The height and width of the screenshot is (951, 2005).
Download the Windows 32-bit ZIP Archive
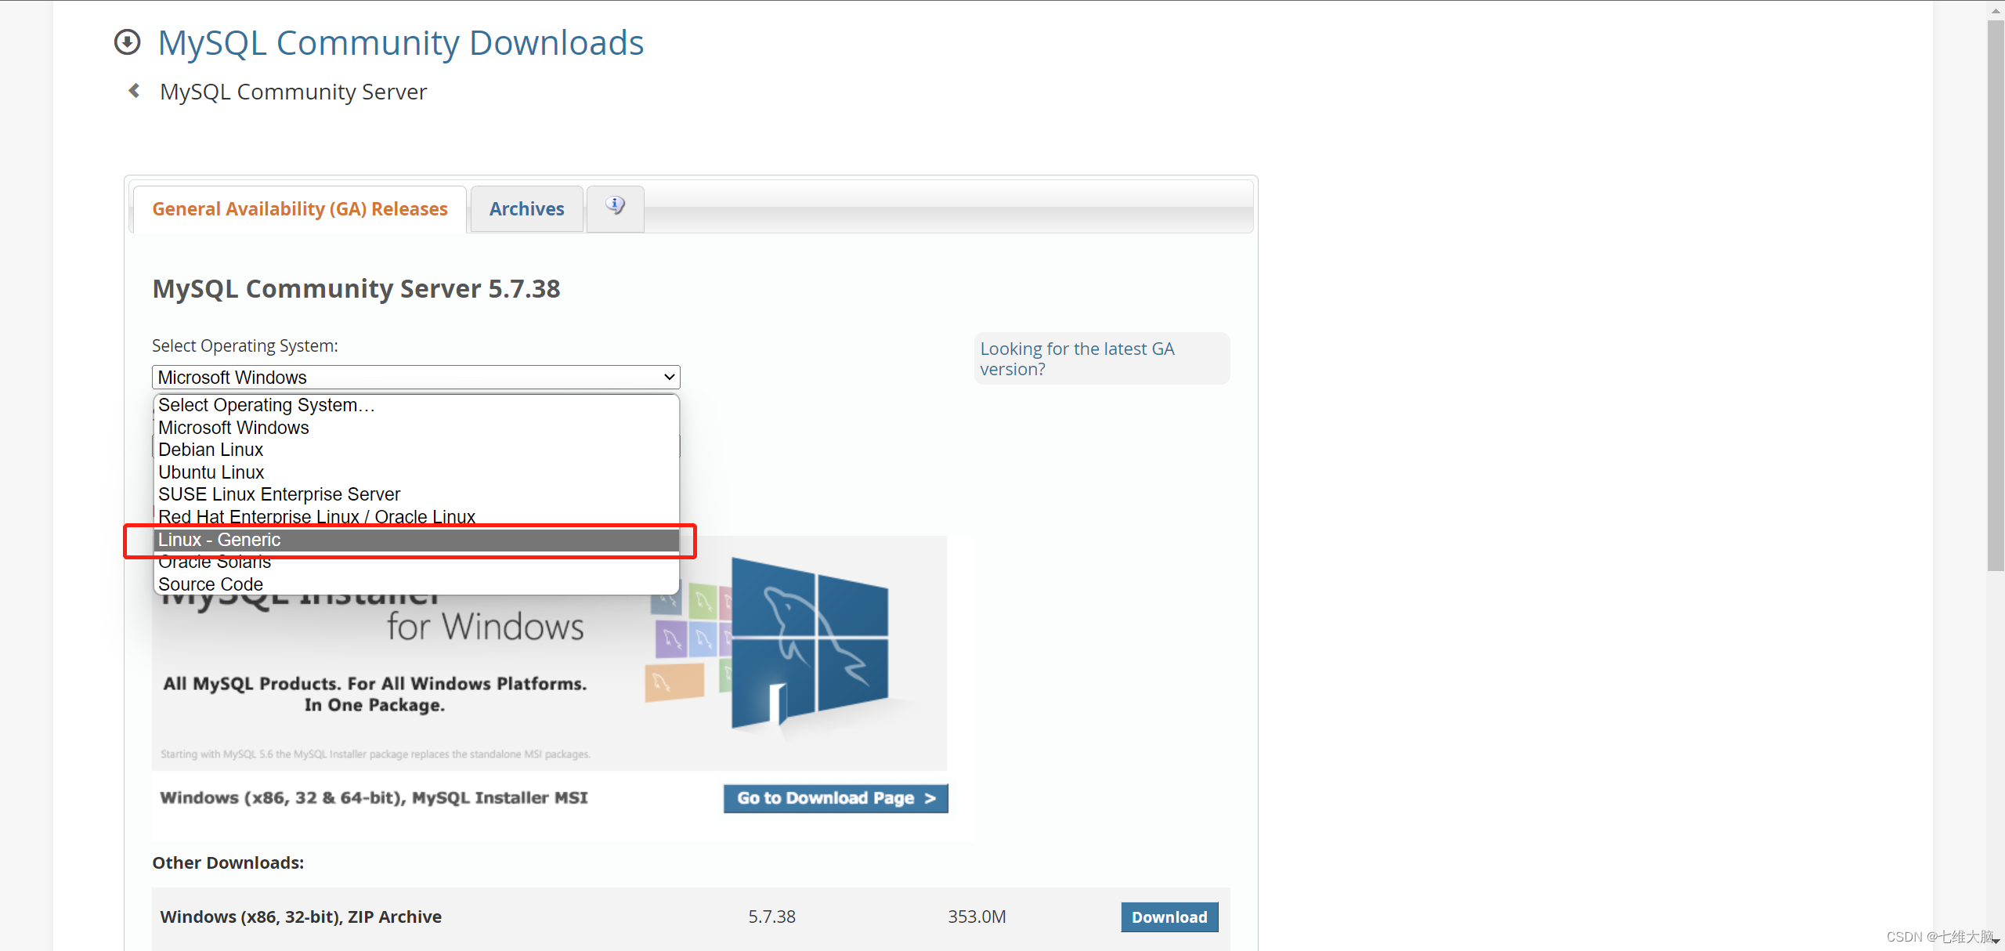1169,917
